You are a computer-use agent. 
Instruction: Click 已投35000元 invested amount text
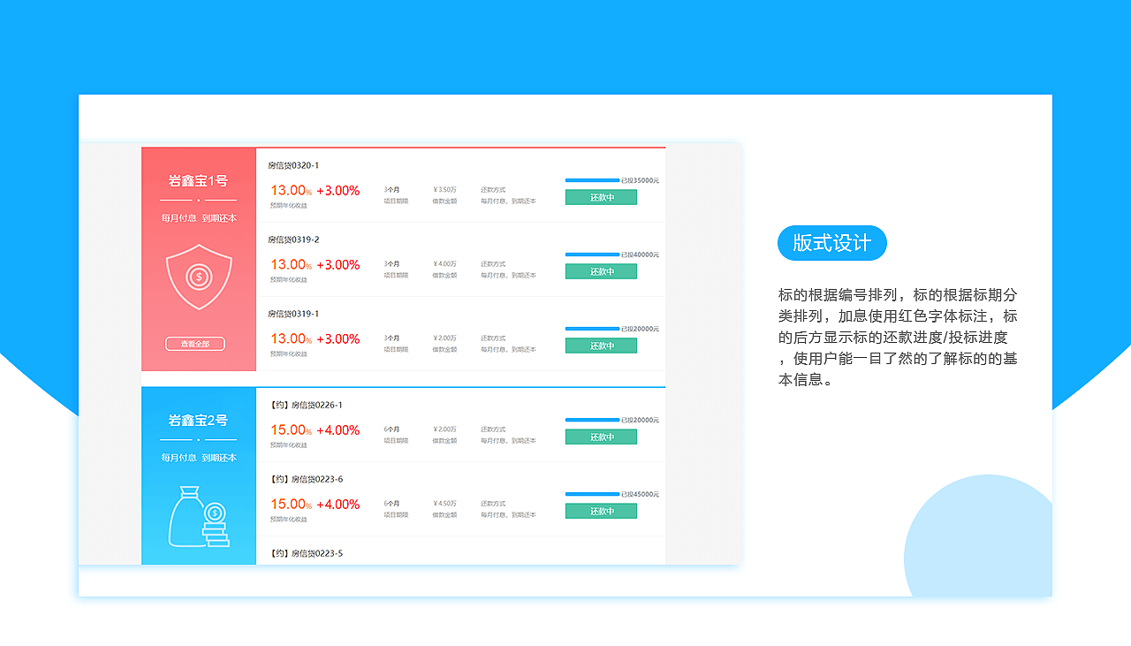[x=640, y=180]
